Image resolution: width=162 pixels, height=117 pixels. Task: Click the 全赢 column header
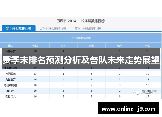coord(35,46)
